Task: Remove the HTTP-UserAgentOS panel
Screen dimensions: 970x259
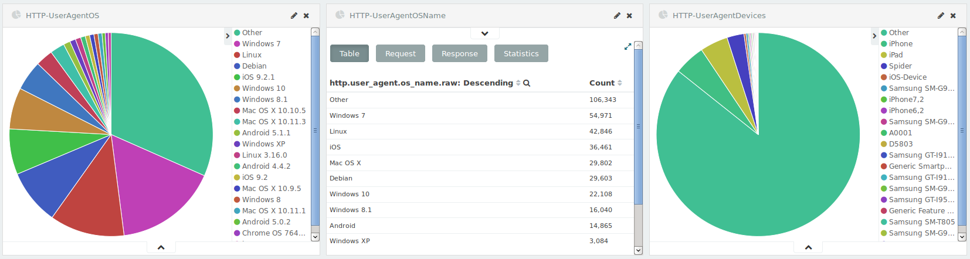Action: [306, 16]
